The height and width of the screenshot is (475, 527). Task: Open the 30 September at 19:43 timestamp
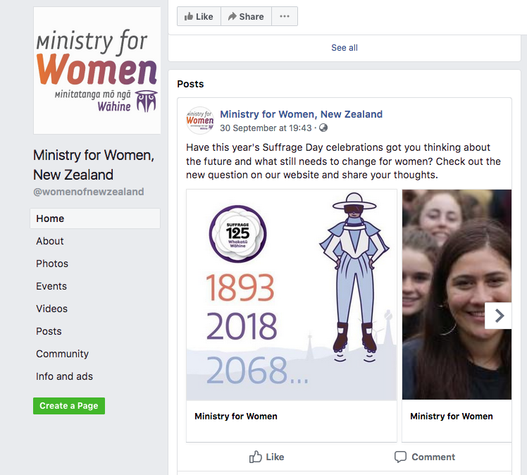[266, 128]
